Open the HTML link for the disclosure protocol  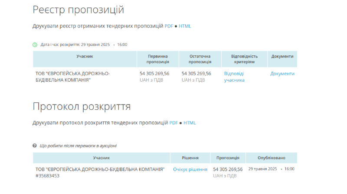click(x=190, y=123)
